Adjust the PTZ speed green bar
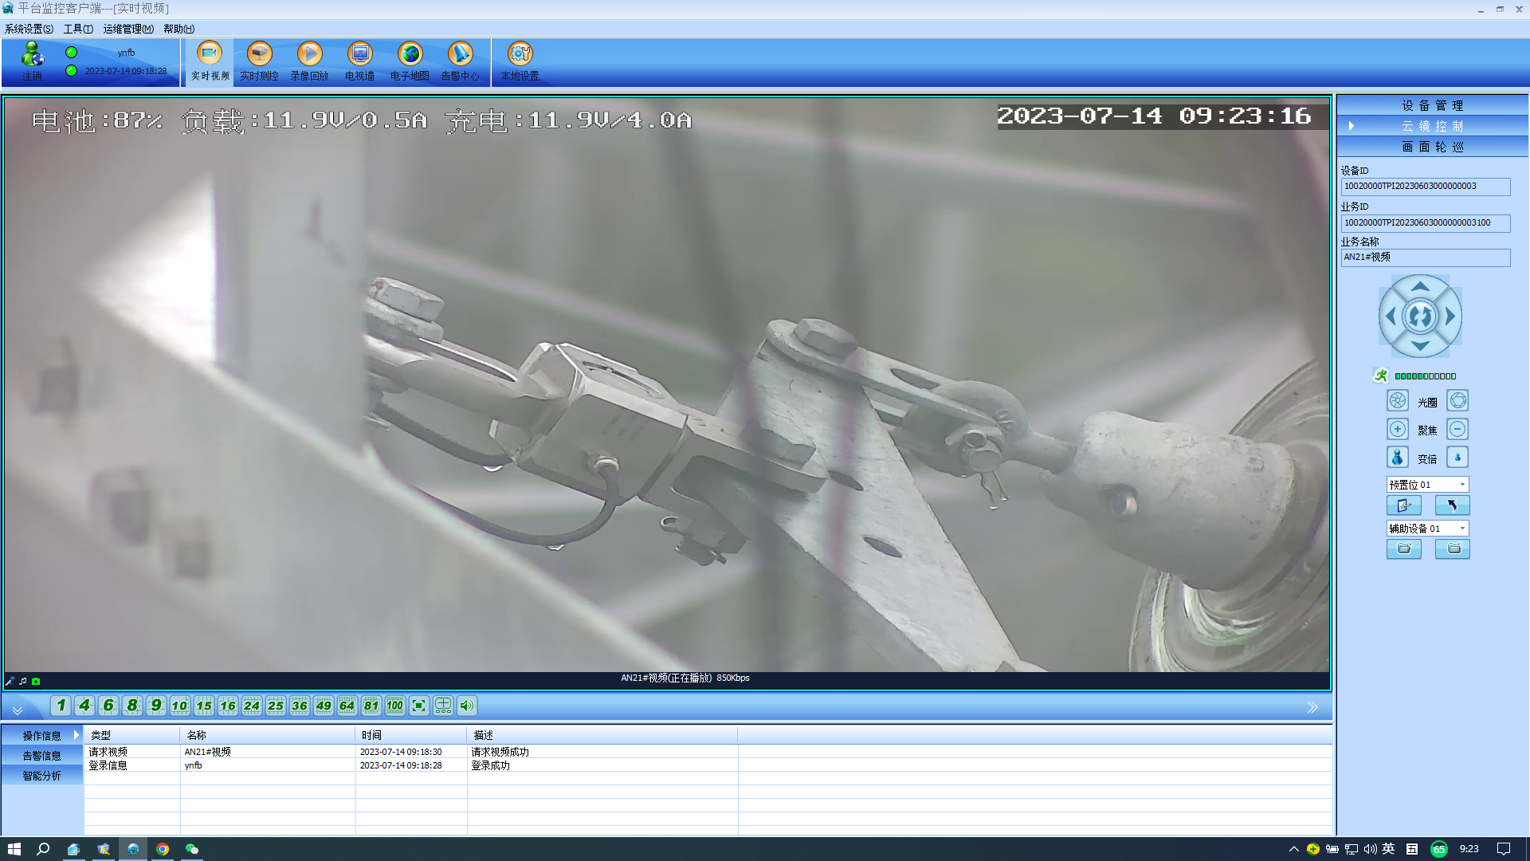The width and height of the screenshot is (1530, 861). [1426, 376]
